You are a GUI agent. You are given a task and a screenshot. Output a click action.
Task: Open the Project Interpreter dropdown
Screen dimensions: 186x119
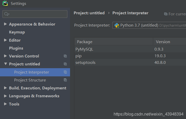[x=149, y=25]
